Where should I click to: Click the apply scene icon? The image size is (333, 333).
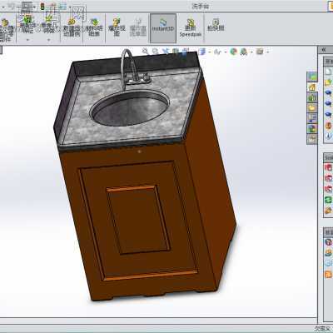[244, 52]
